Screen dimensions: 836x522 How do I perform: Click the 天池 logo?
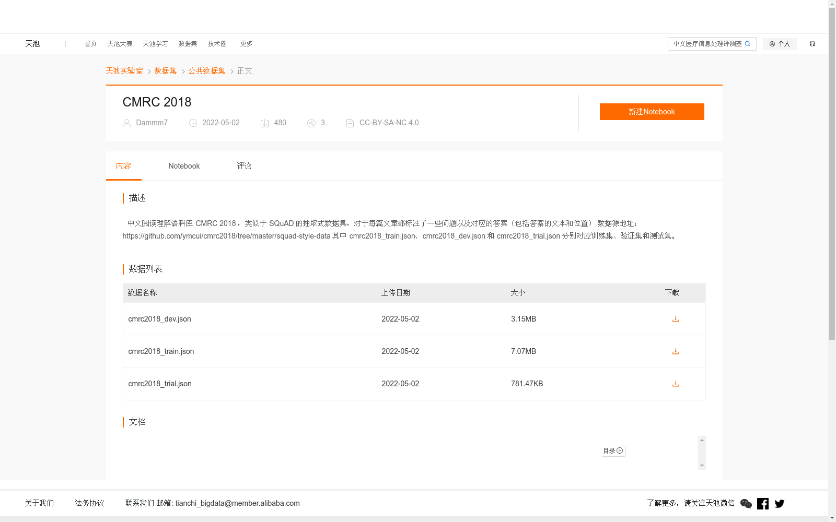coord(32,44)
